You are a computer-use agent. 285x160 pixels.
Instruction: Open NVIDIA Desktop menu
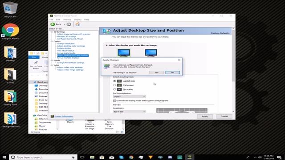[67, 20]
